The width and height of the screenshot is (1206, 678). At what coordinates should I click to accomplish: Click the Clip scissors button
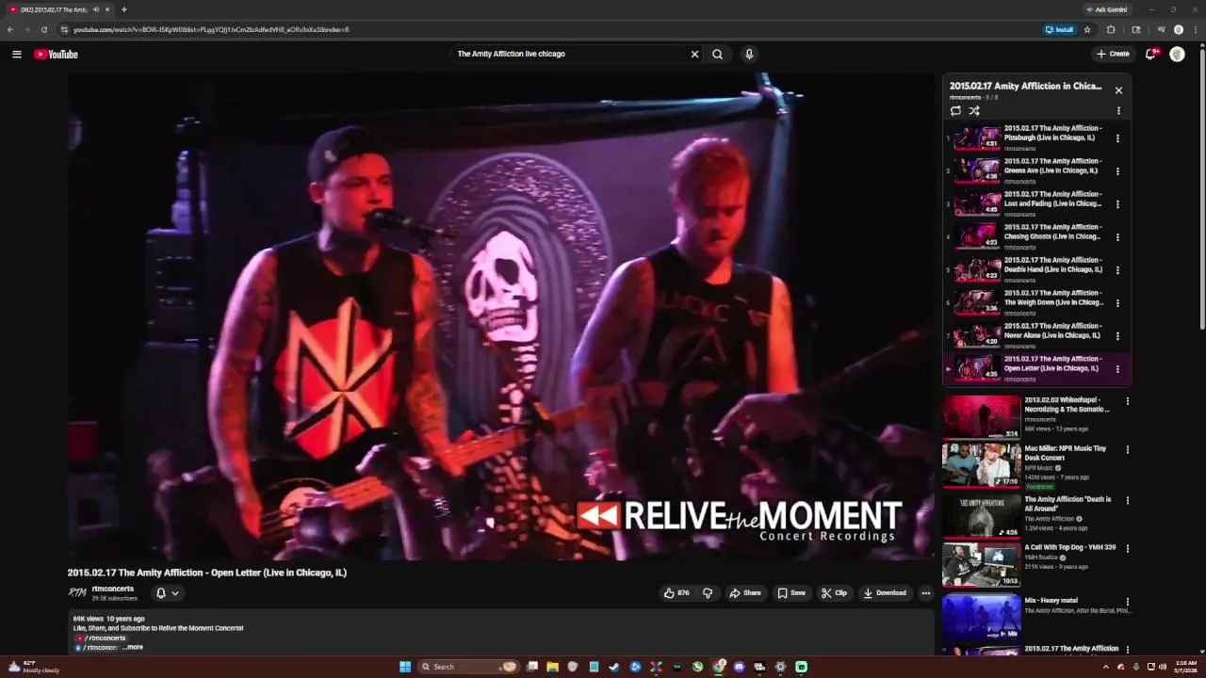click(x=835, y=593)
